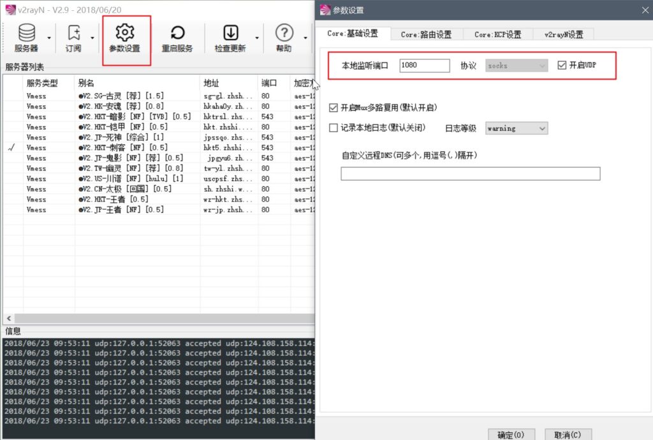Click address uscpsf.zhs... cell
This screenshot has height=440, width=653.
[x=228, y=179]
